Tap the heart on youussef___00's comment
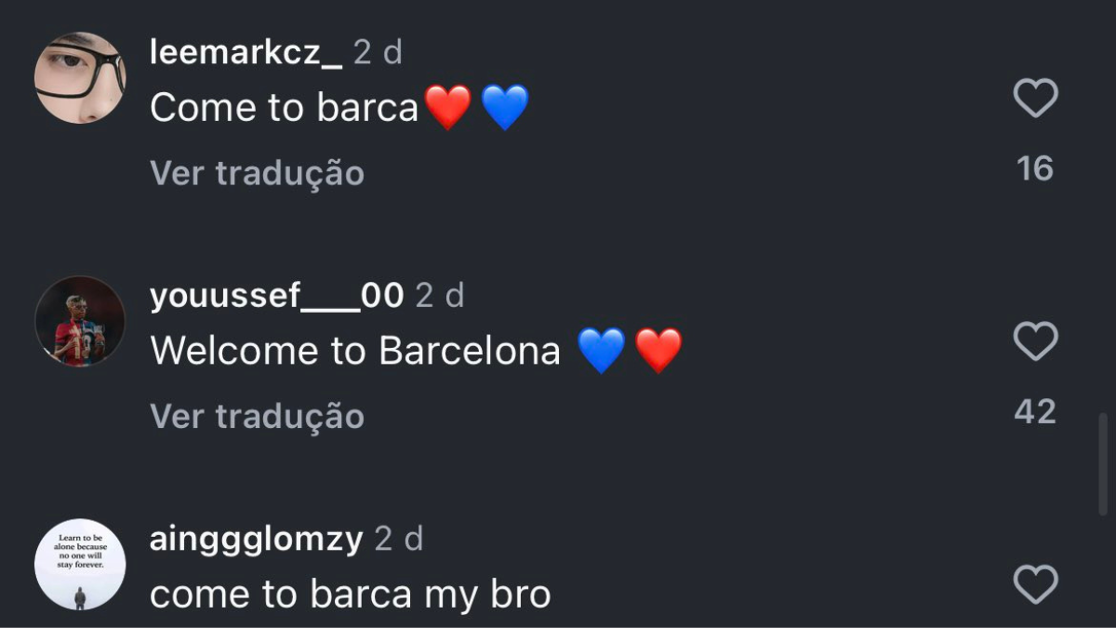The width and height of the screenshot is (1116, 628). pyautogui.click(x=1035, y=341)
